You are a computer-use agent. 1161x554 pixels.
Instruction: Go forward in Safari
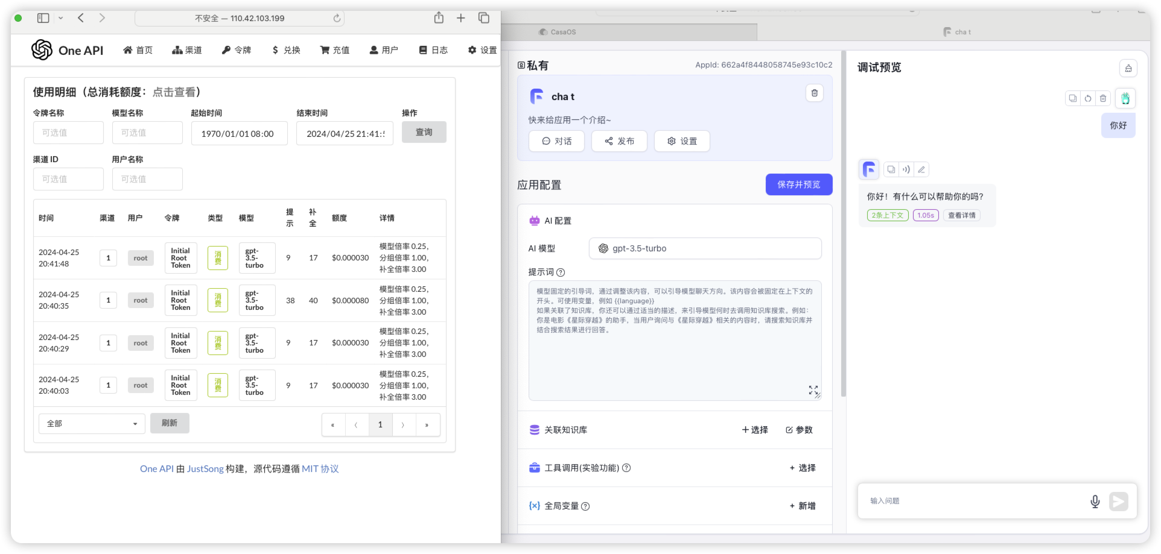click(x=102, y=18)
